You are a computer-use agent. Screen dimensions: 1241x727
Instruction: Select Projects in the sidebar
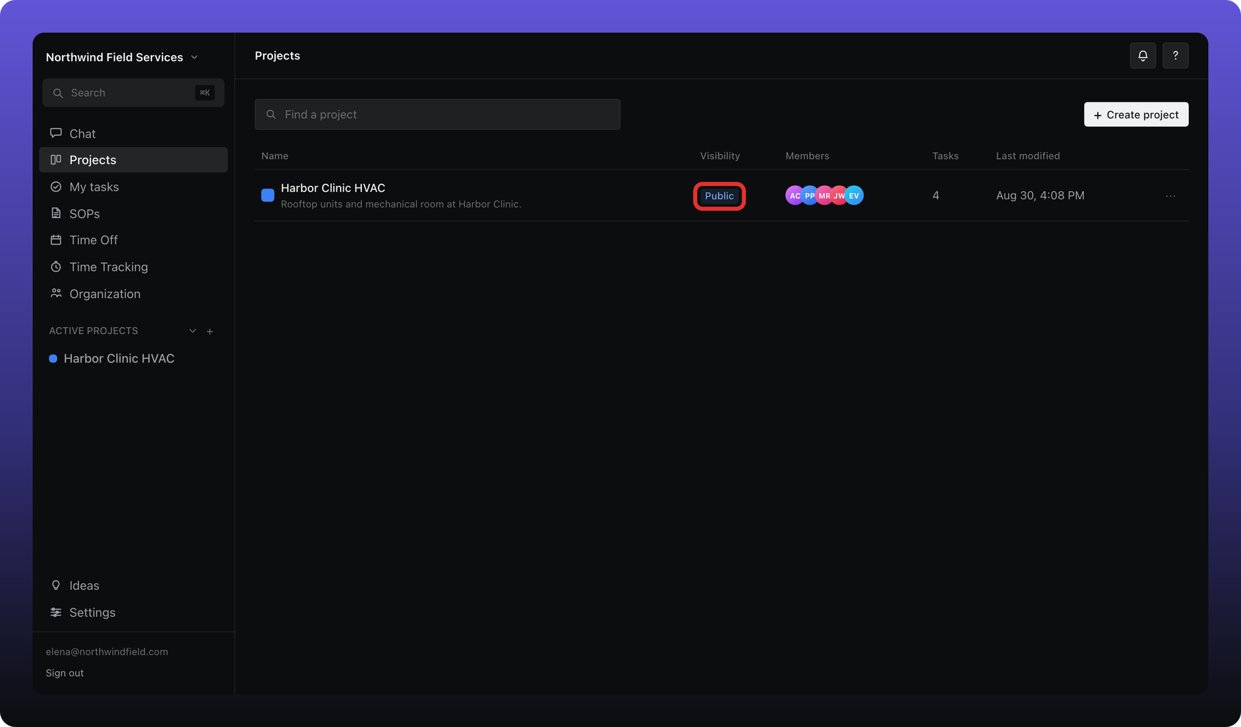[133, 160]
